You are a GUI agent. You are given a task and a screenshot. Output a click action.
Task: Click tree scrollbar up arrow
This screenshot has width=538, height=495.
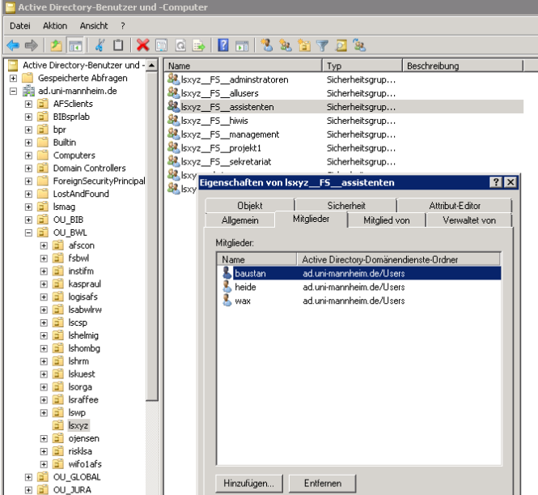coord(151,65)
